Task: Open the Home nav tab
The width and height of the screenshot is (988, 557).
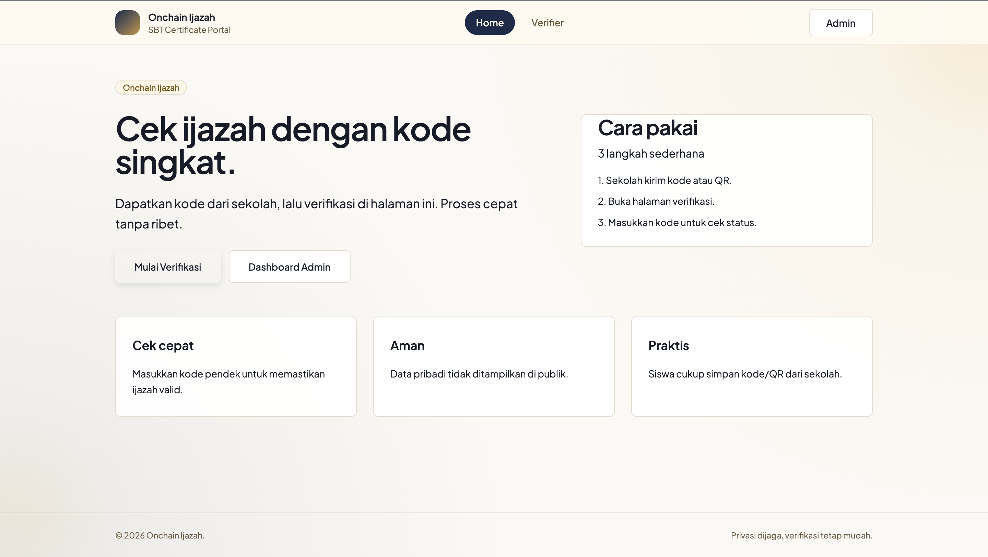Action: (490, 23)
